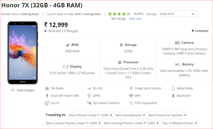Click the Processor chip icon
The image size is (213, 129).
(x=119, y=63)
